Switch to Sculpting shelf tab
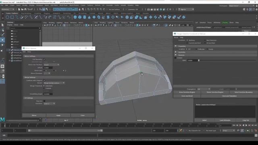Viewport: 258px width, 145px height. click(x=37, y=13)
